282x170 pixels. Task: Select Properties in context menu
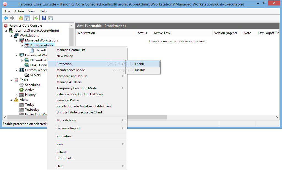tap(87, 136)
